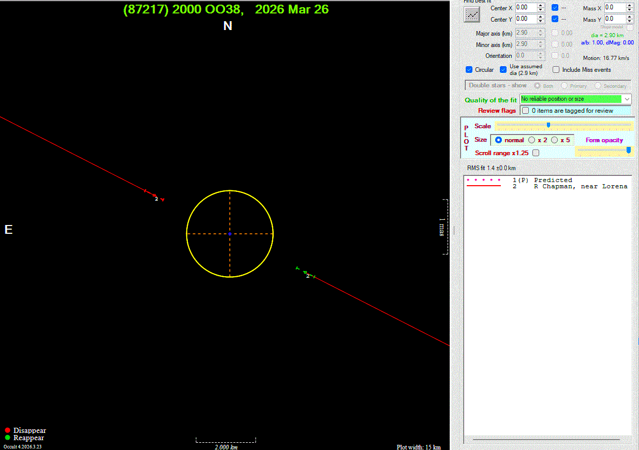This screenshot has width=639, height=450.
Task: Select plot size x 2
Action: tap(531, 140)
